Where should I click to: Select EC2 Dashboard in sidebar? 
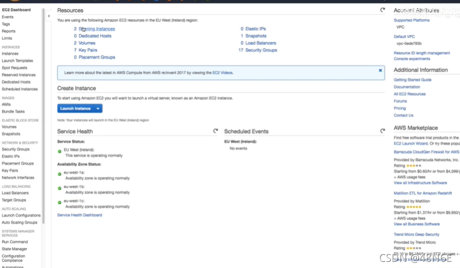[x=16, y=9]
